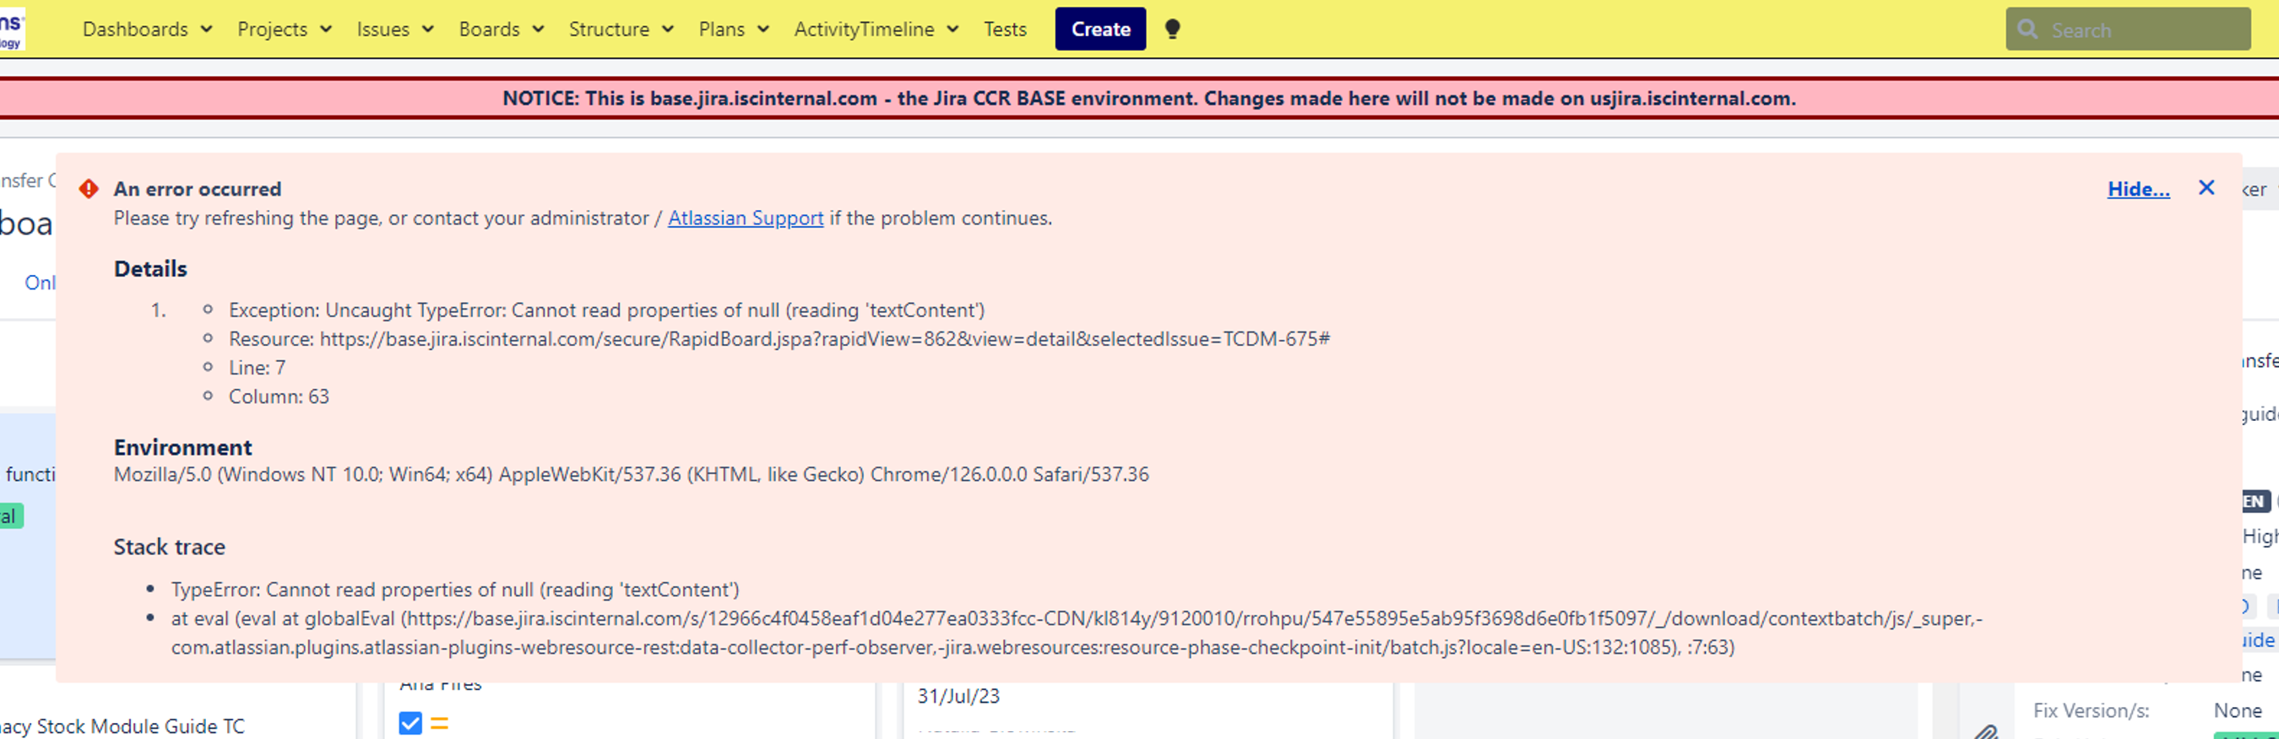The height and width of the screenshot is (739, 2279).
Task: Expand the Issues menu
Action: [x=394, y=30]
